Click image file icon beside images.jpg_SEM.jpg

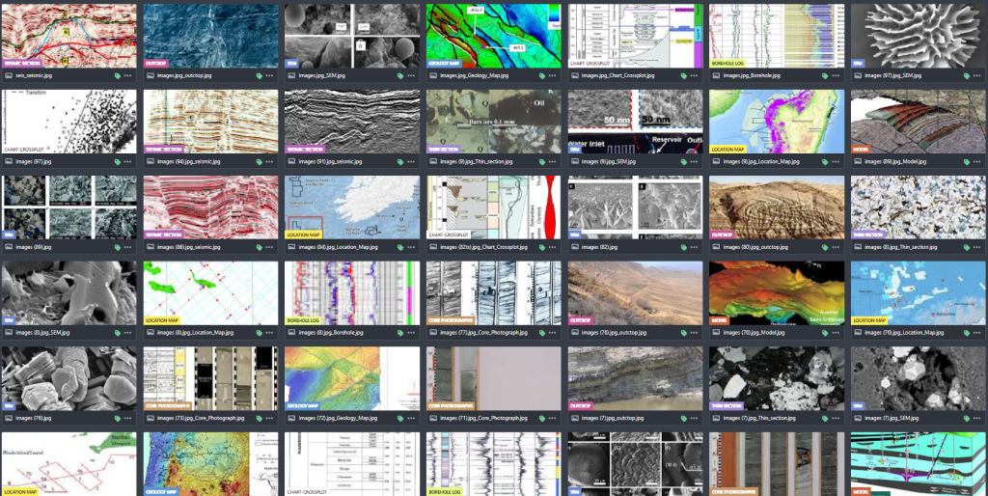[x=291, y=74]
